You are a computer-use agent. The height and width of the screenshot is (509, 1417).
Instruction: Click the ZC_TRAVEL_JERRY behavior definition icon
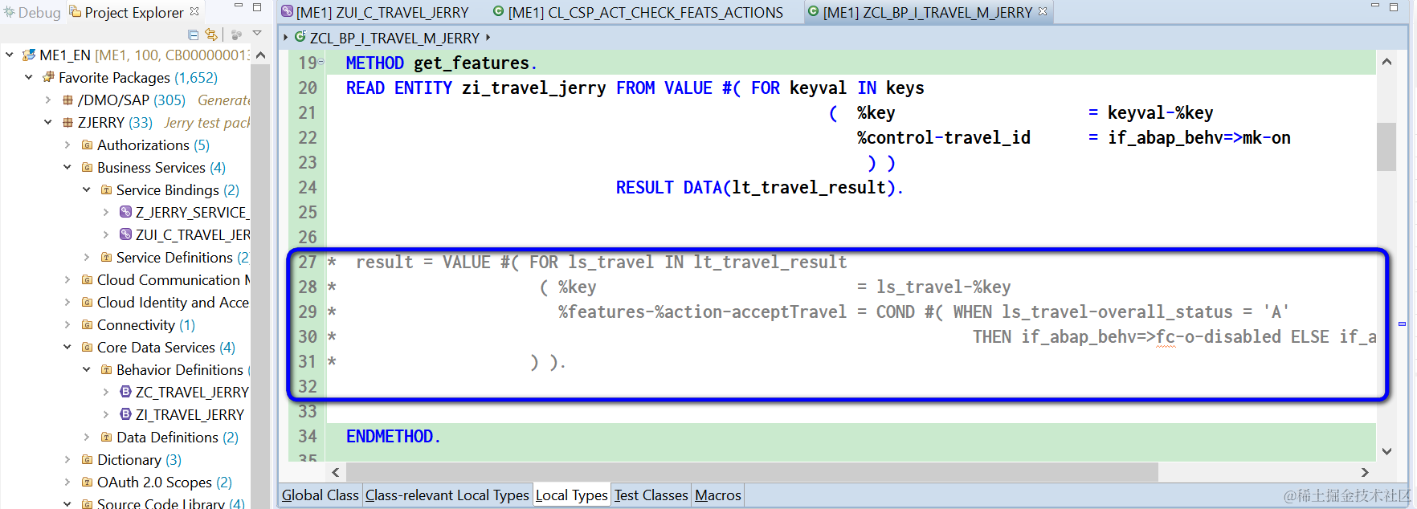tap(125, 392)
